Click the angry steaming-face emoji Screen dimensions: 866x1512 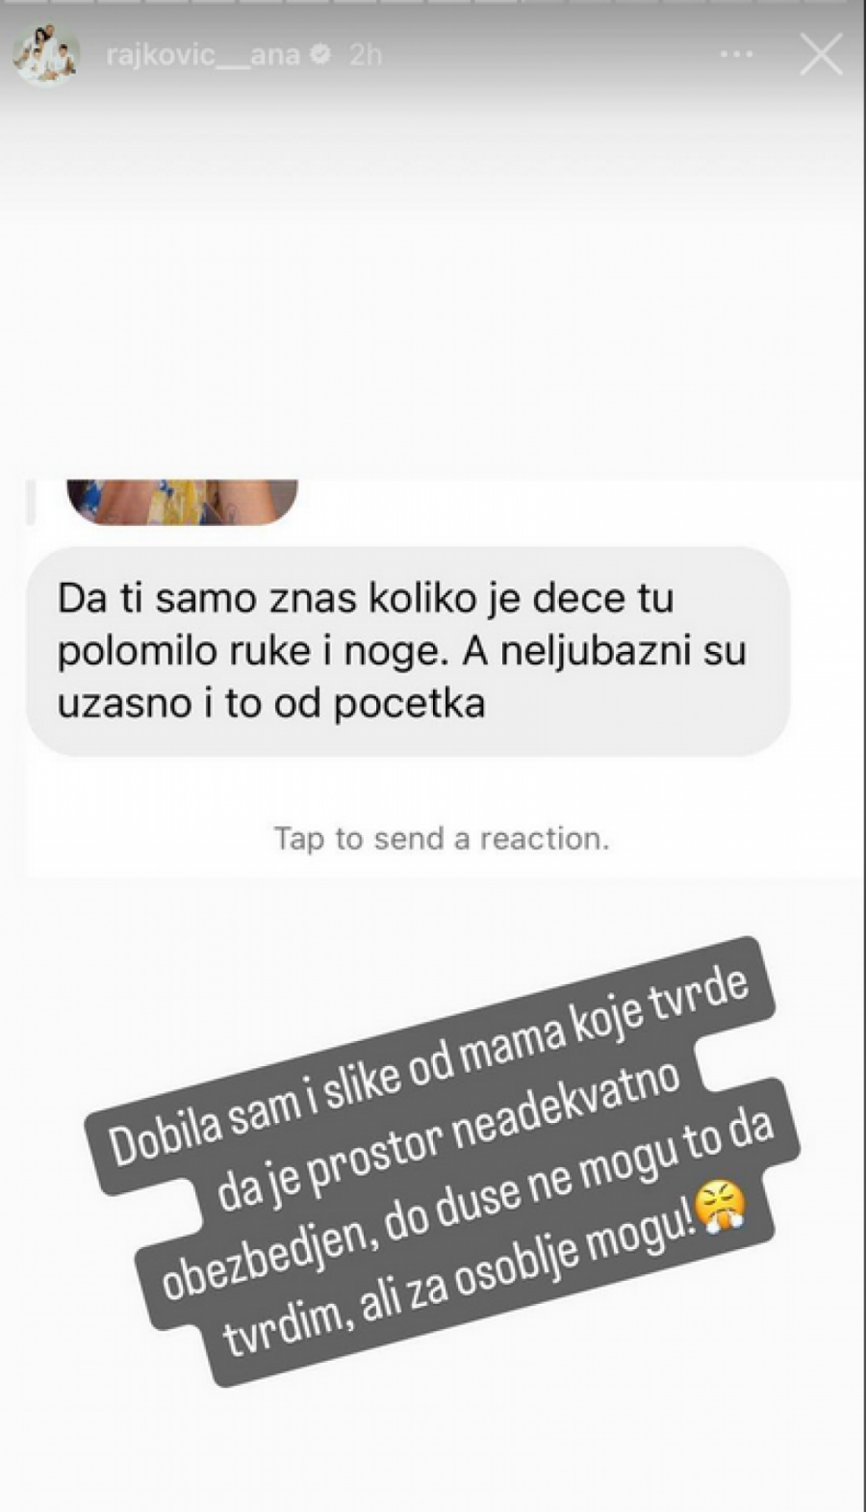click(720, 1212)
